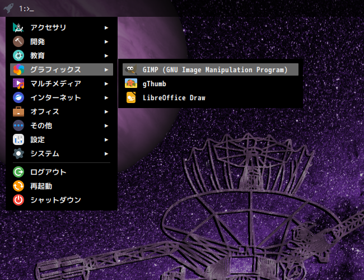Choose 再起動 to reboot
Image resolution: width=364 pixels, height=280 pixels.
(x=62, y=186)
